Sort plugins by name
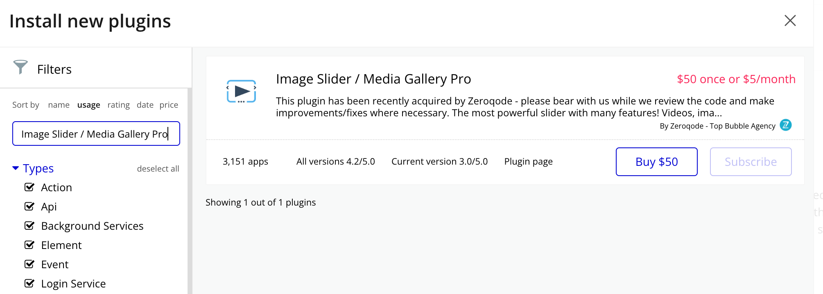823x294 pixels. [59, 105]
